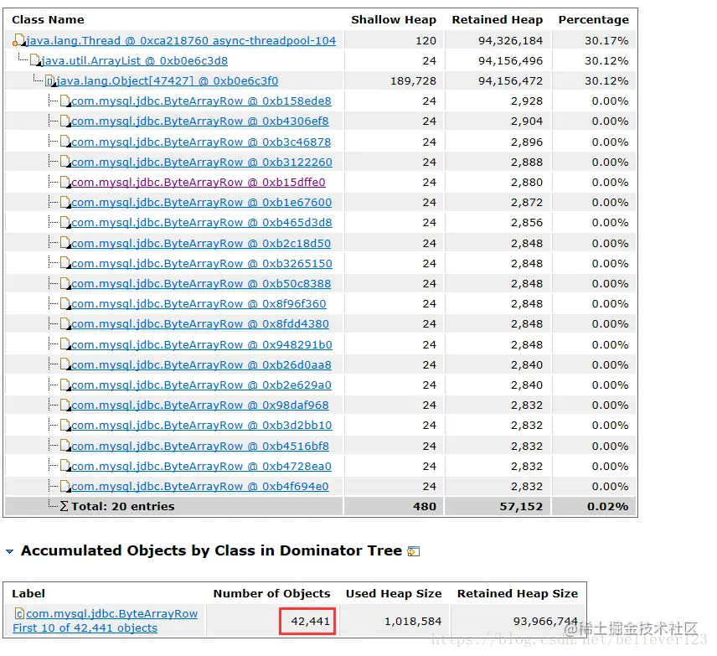The height and width of the screenshot is (656, 717).
Task: Click the thread icon beside java.lang.Thread
Action: click(x=18, y=40)
